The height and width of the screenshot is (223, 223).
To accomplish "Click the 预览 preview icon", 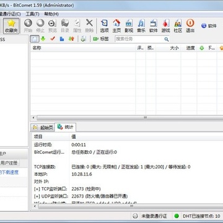I will pyautogui.click(x=53, y=26).
